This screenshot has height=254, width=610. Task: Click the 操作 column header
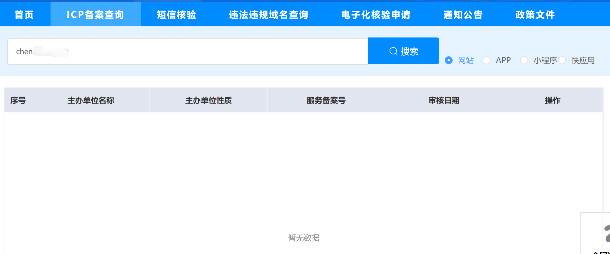coord(553,100)
